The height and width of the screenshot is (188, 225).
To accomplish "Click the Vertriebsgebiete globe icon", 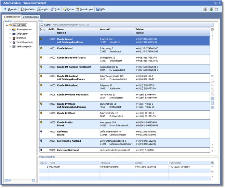I will 14,42.
